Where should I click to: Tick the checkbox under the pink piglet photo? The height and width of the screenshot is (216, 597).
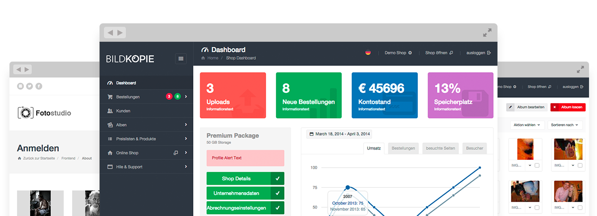tap(580, 165)
